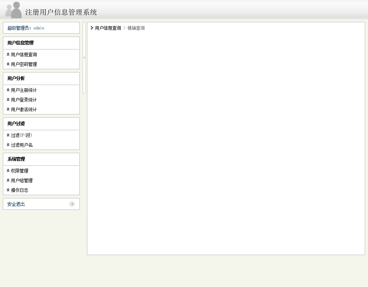Click the breadcrumb marker icon before 用户信息查询

click(92, 28)
